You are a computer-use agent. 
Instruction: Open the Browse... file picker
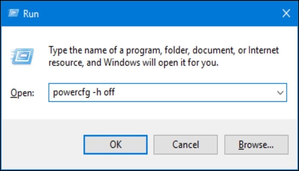[x=256, y=144]
